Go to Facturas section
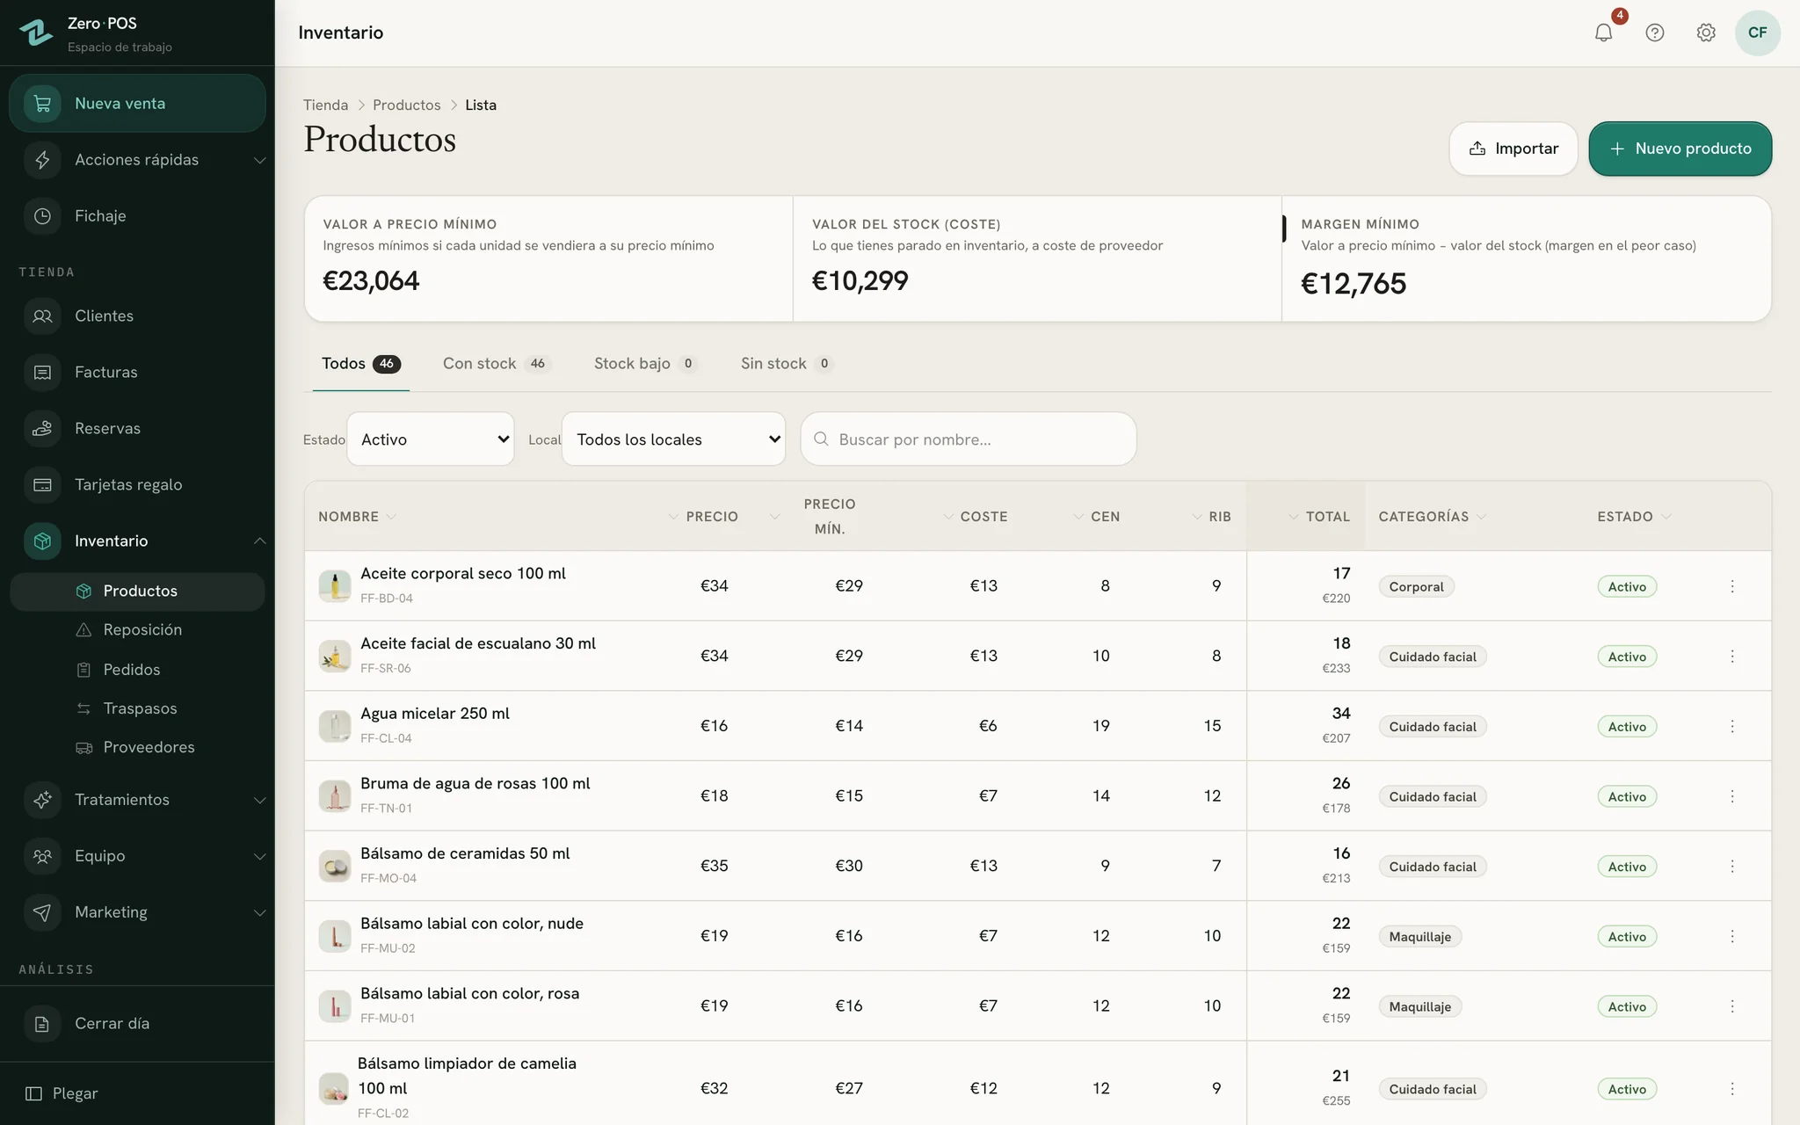1800x1125 pixels. [137, 372]
